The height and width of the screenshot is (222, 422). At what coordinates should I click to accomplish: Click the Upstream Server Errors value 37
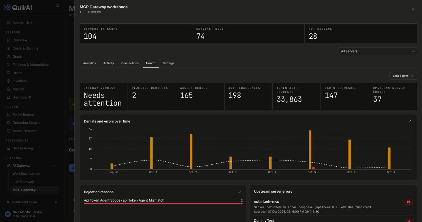[377, 99]
